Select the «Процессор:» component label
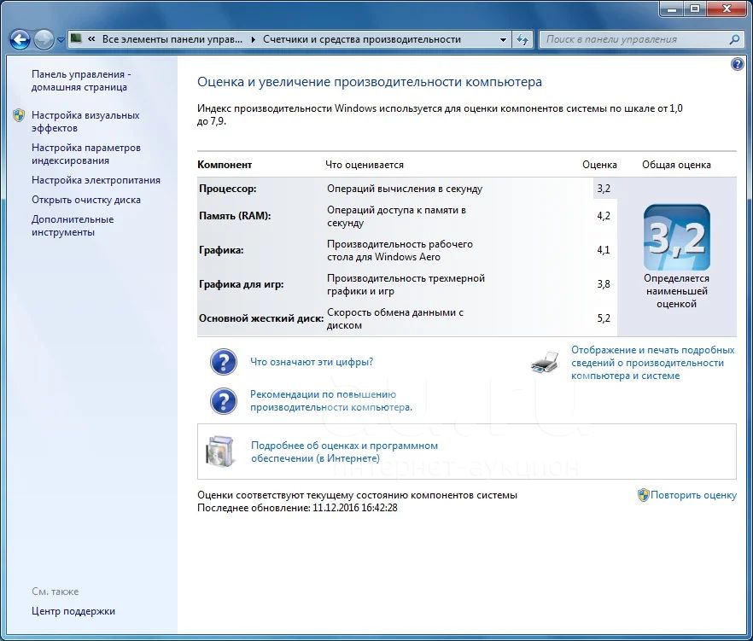 [228, 189]
